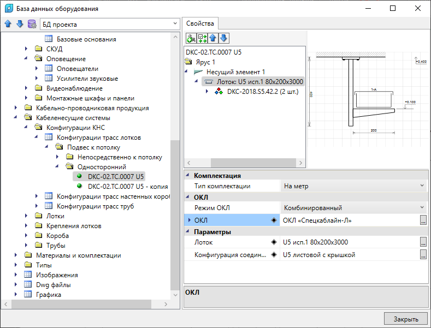This screenshot has height=328, width=431.
Task: Select the Короба tree item
Action: coord(57,236)
